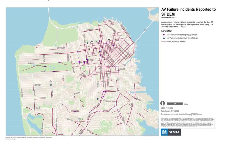
Task: Click the north arrow compass icon
Action: pyautogui.click(x=163, y=103)
